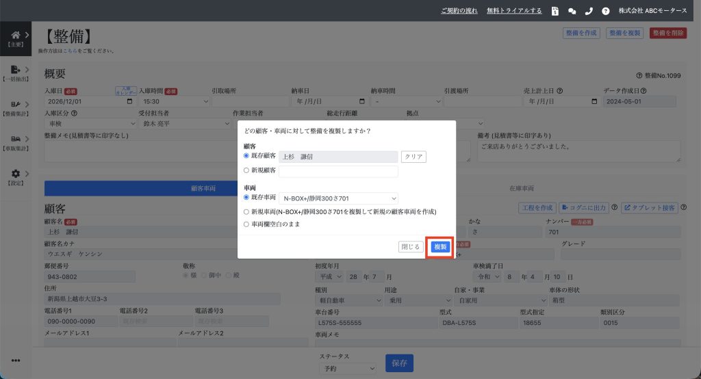Open the ご契約の流れ link
This screenshot has height=379, width=701.
coord(459,11)
